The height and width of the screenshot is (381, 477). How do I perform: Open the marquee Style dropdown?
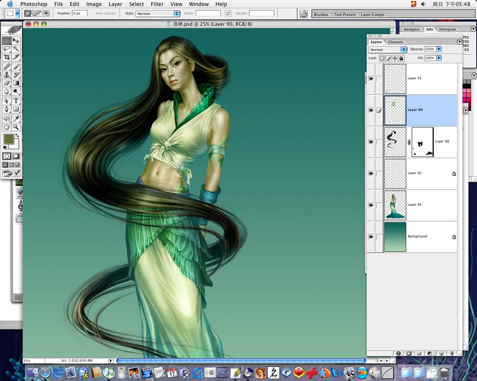tap(158, 13)
